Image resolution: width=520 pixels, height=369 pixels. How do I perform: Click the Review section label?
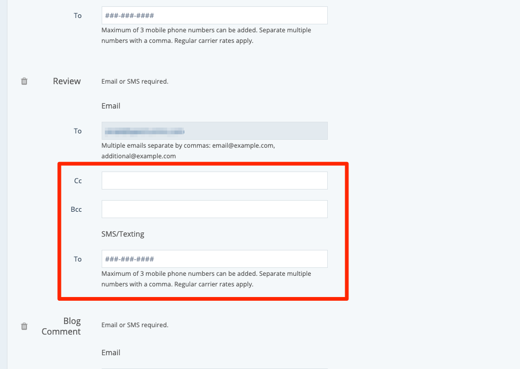pos(67,81)
